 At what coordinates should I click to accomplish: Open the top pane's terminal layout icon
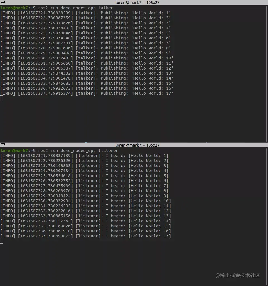3,2
